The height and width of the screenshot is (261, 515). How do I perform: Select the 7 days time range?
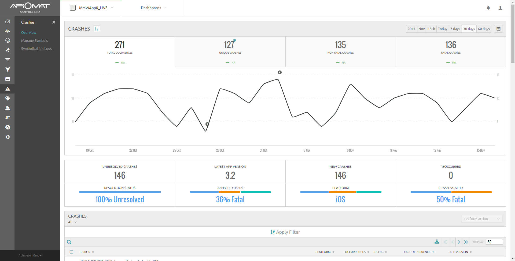pyautogui.click(x=455, y=29)
